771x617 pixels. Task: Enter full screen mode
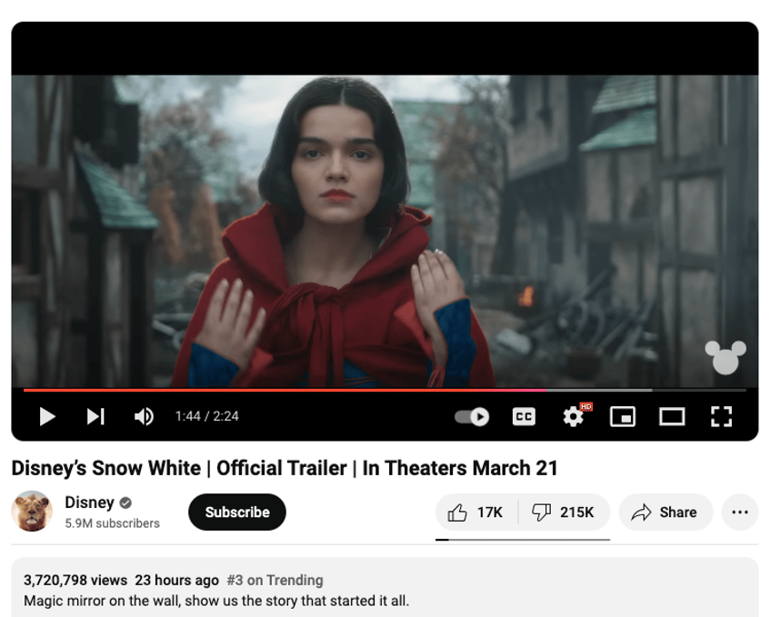721,416
